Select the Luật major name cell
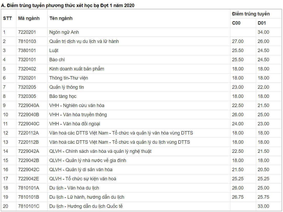The height and width of the screenshot is (212, 283). point(54,51)
